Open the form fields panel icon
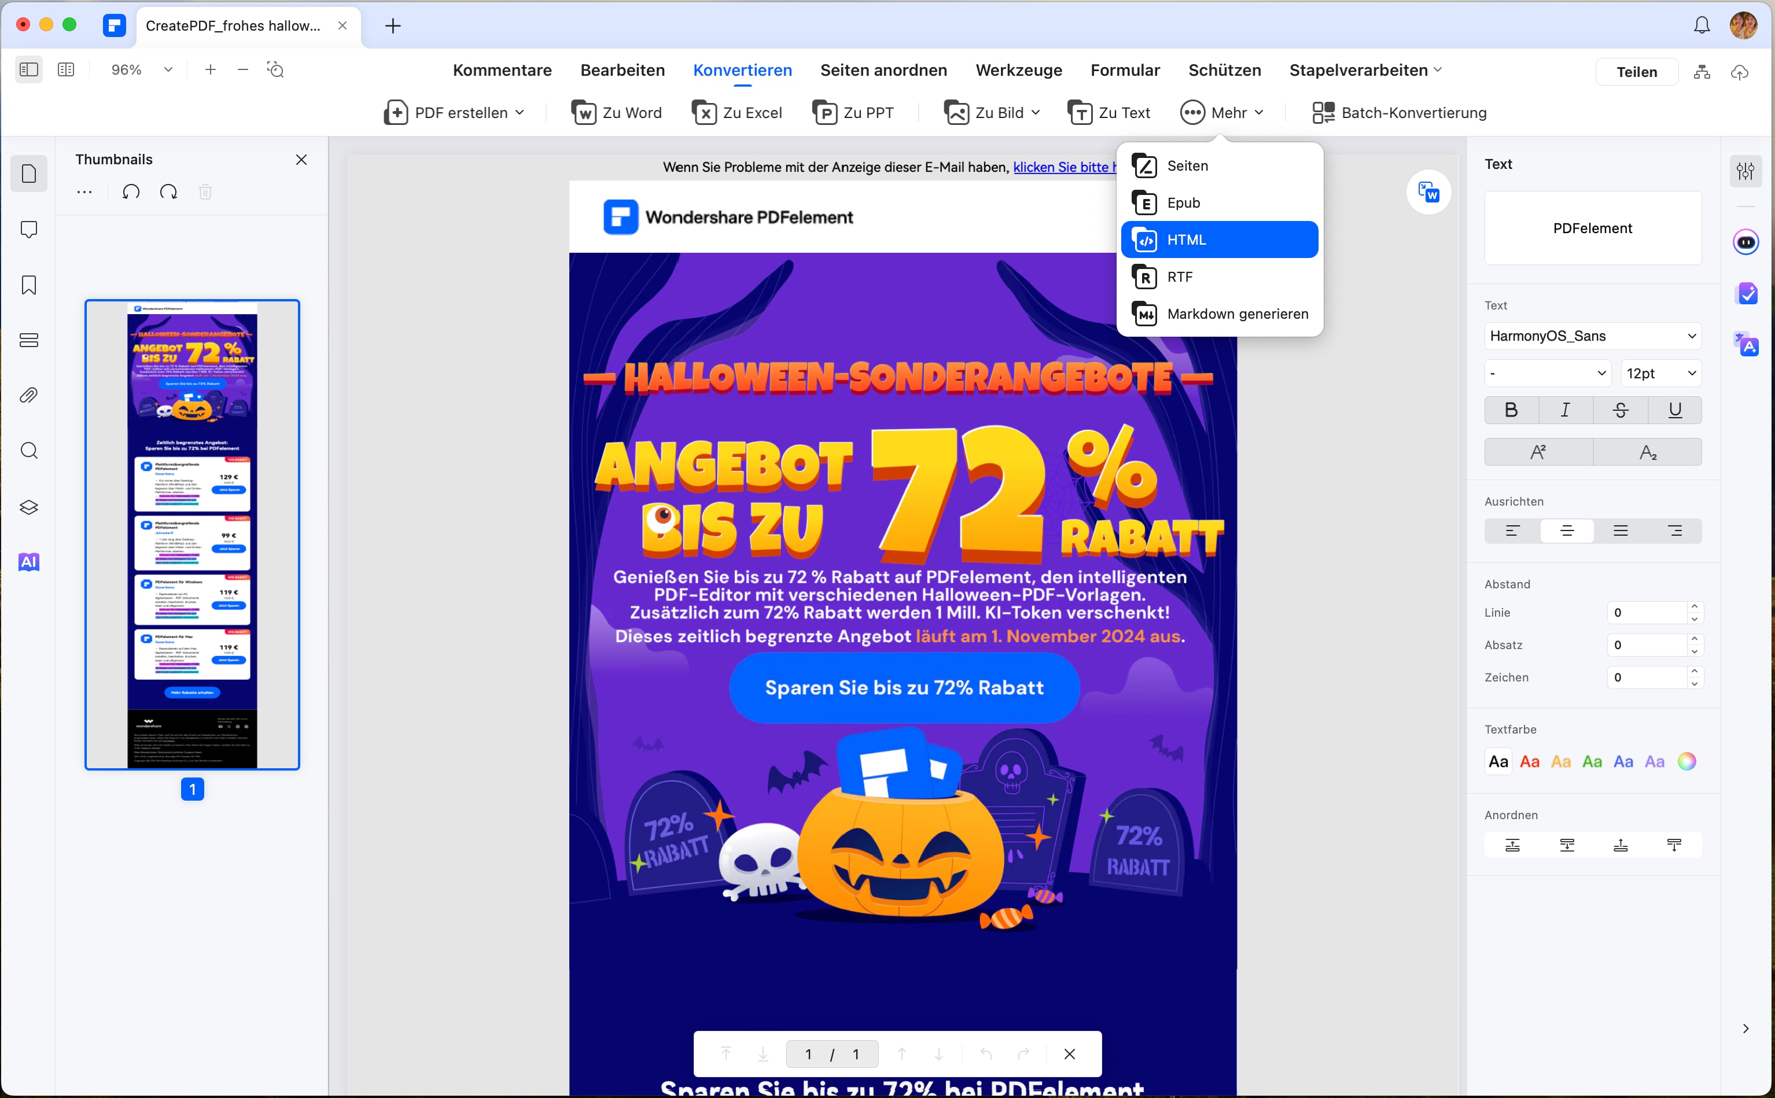The width and height of the screenshot is (1775, 1098). 29,340
